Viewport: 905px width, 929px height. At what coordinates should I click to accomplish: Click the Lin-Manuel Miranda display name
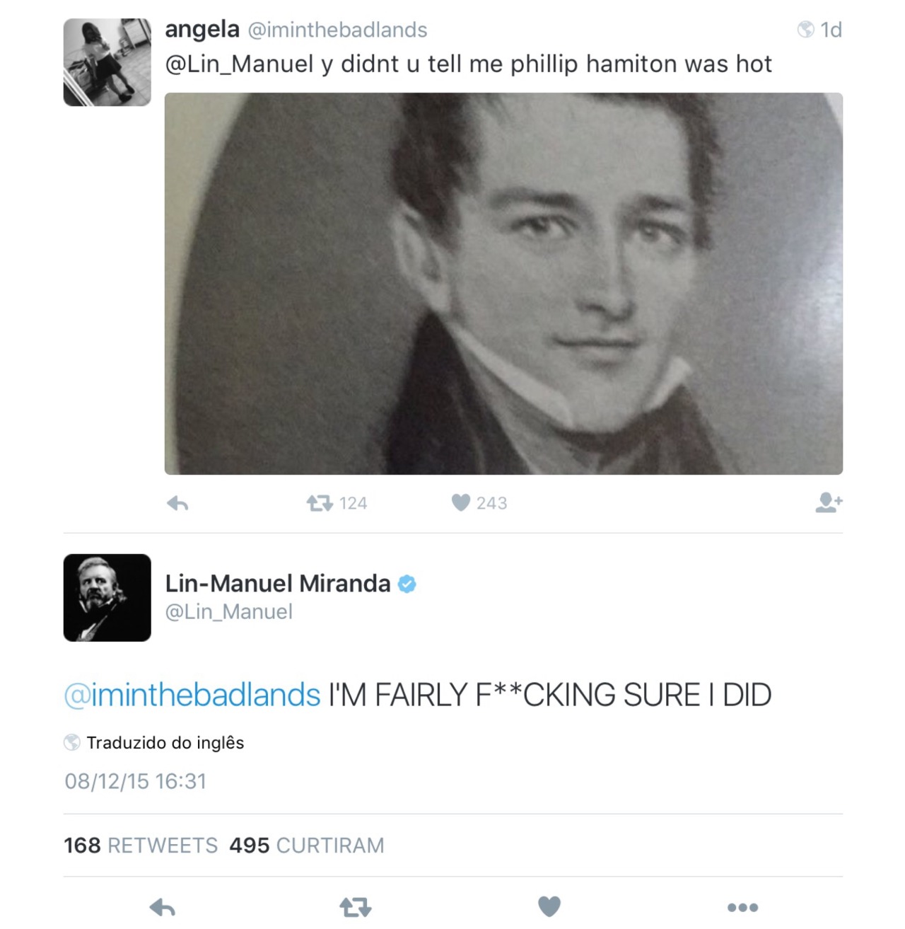tap(278, 584)
